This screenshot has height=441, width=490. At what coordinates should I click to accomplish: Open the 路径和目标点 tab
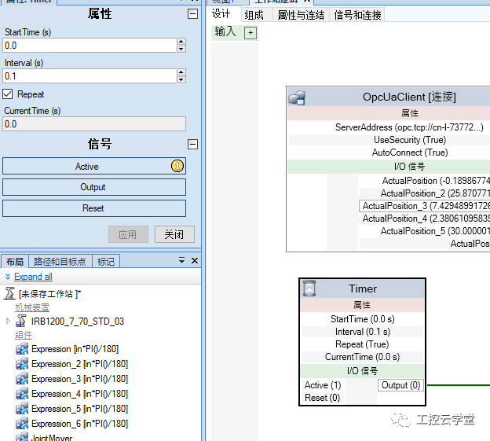[60, 262]
